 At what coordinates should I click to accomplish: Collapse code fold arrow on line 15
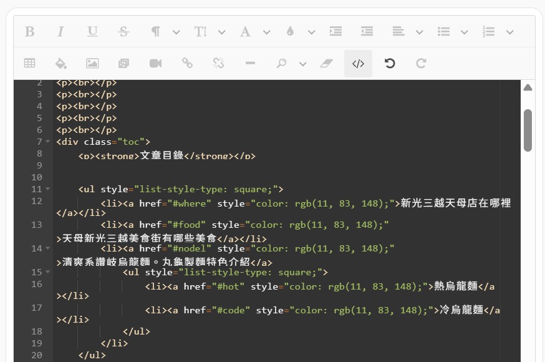(x=47, y=272)
